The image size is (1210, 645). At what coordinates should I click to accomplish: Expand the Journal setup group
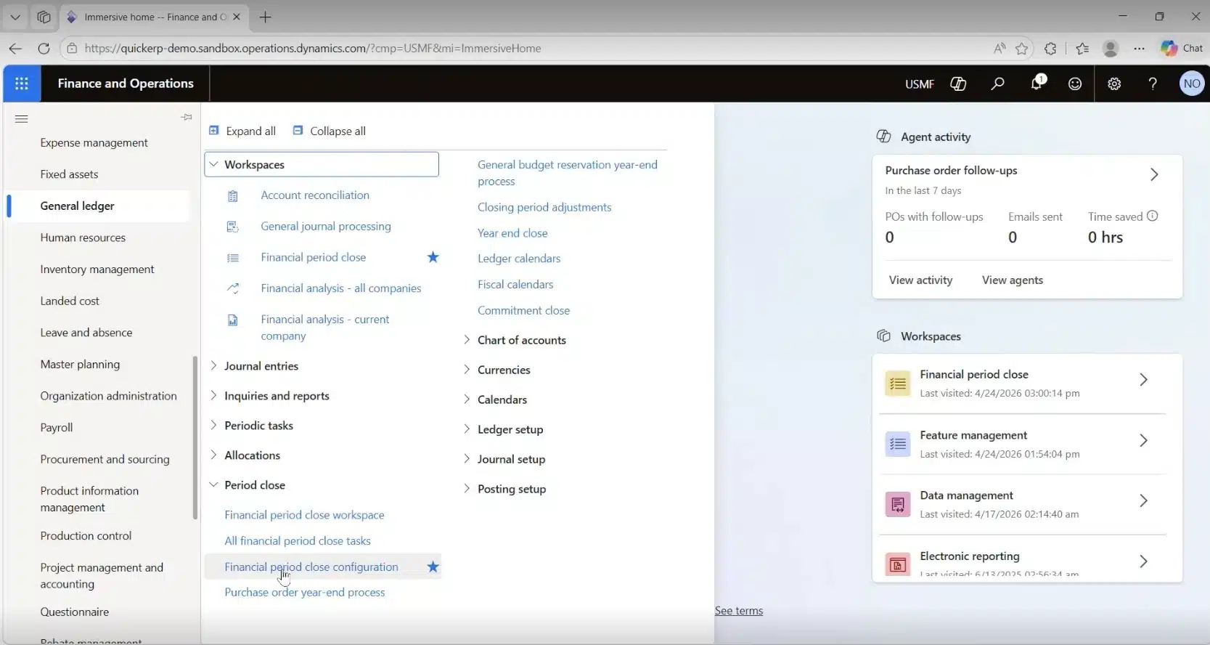pos(467,459)
